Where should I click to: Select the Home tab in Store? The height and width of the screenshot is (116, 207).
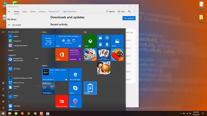point(16,12)
